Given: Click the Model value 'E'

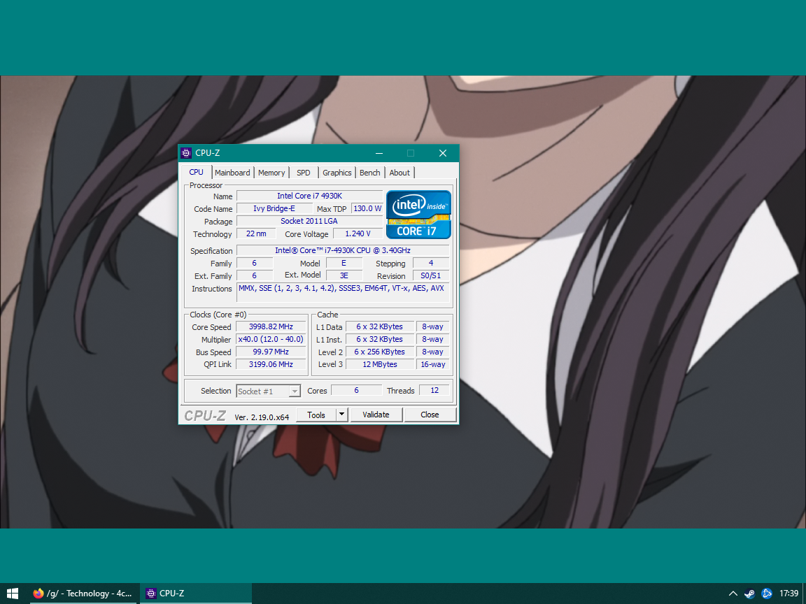Looking at the screenshot, I should 344,263.
